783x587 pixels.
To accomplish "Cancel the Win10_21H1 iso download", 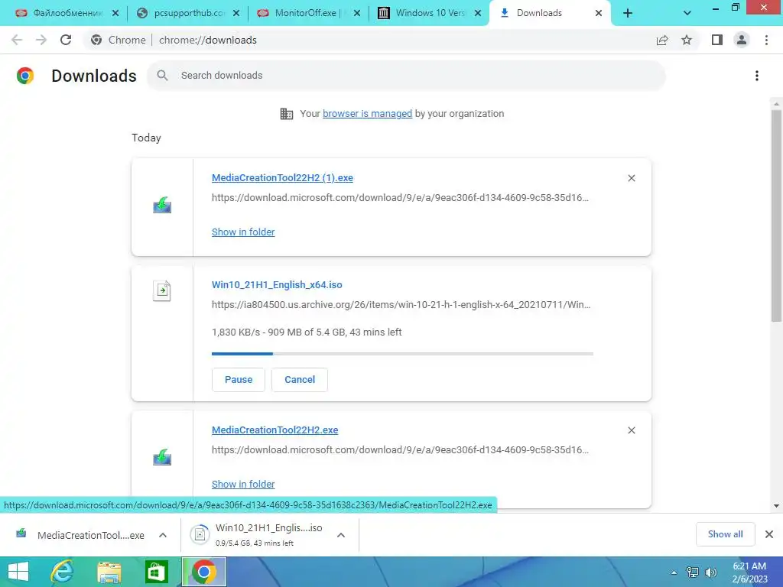I will (300, 380).
